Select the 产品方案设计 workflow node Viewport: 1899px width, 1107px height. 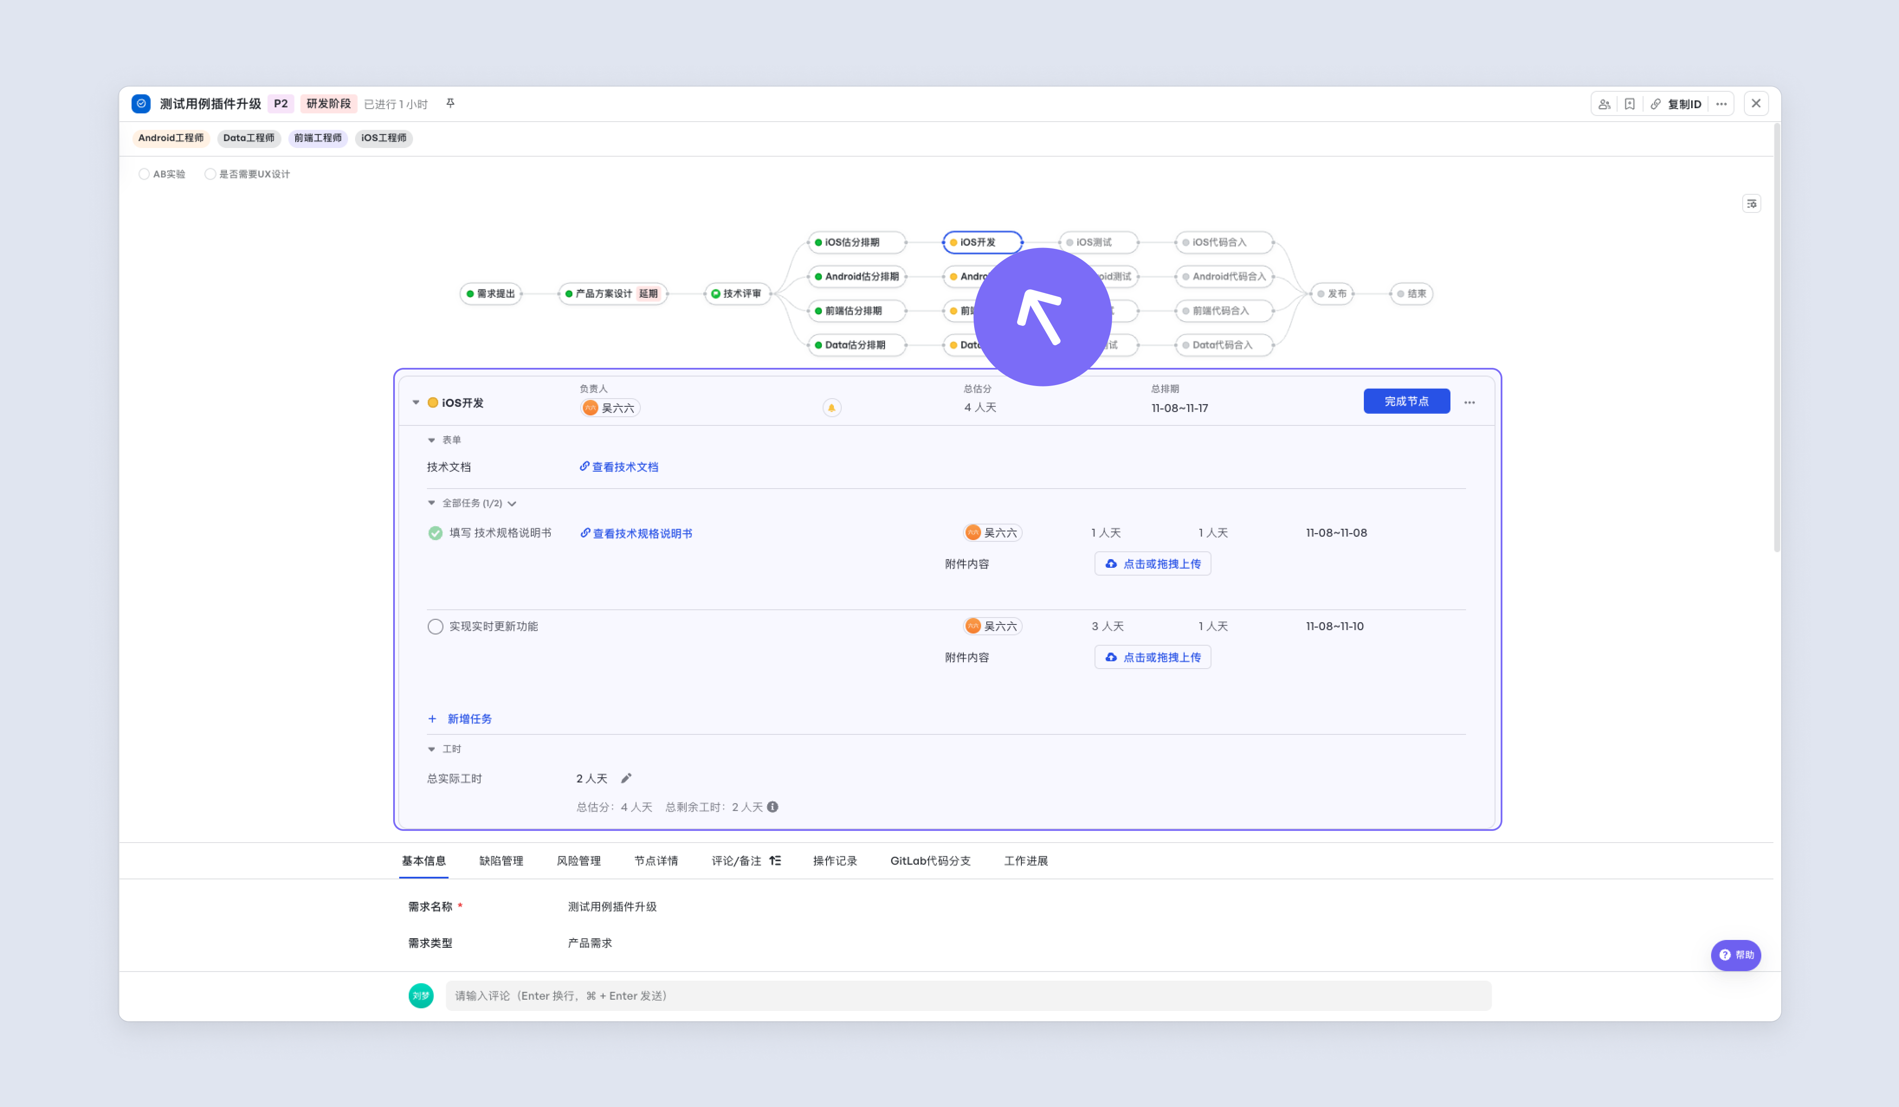[x=613, y=293]
